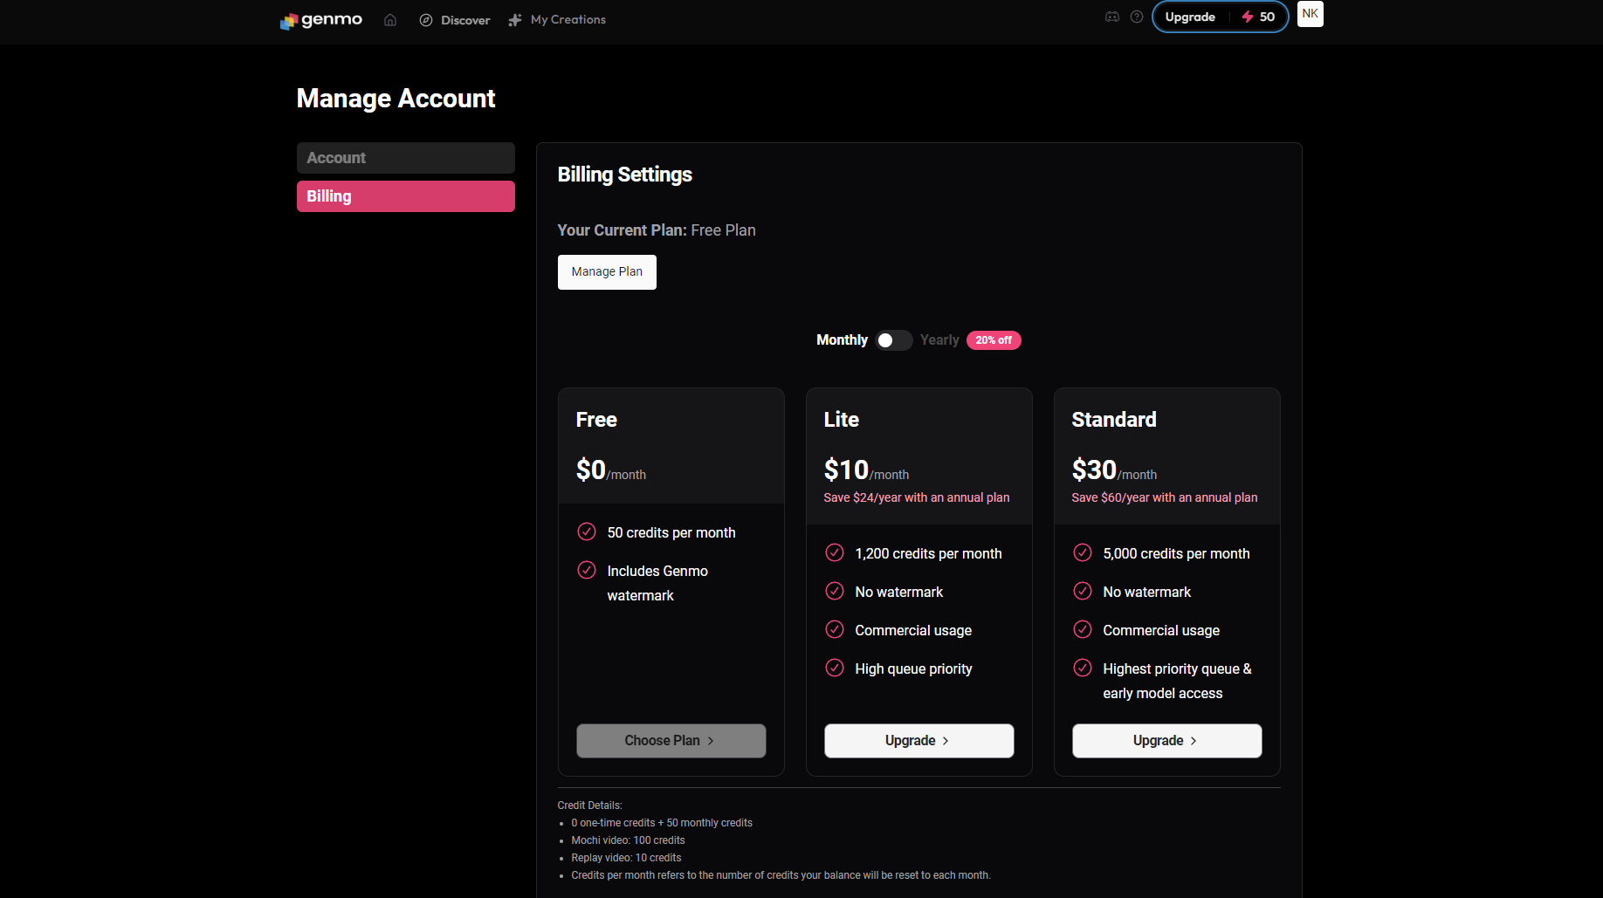Open the Discord community icon
1603x898 pixels.
pyautogui.click(x=1112, y=17)
